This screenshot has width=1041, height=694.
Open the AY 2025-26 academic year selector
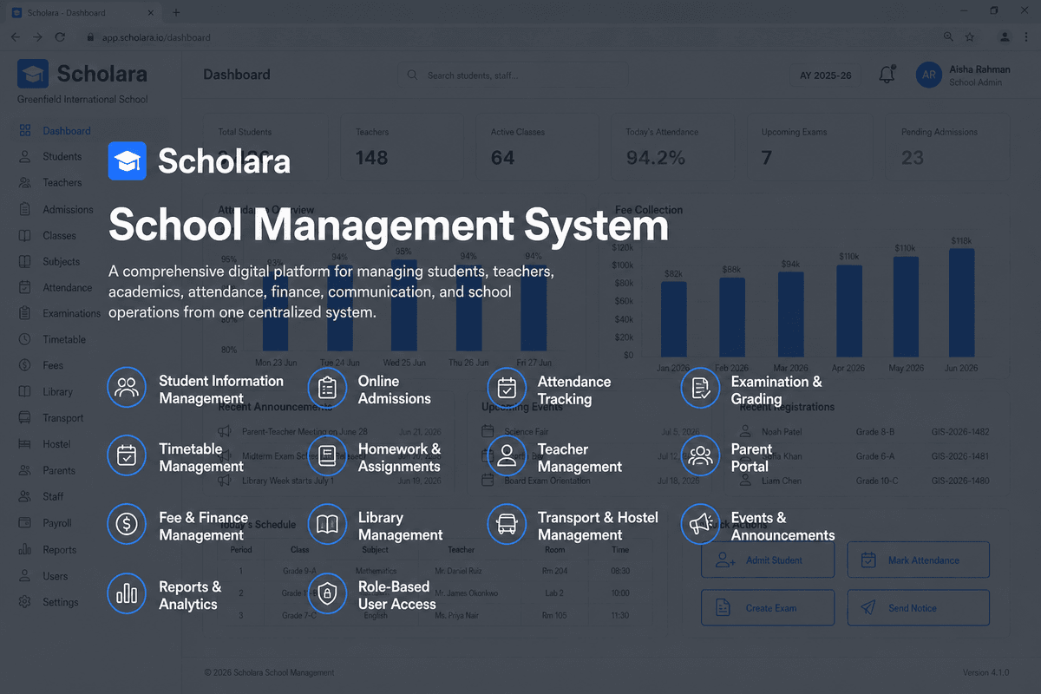[x=825, y=75]
